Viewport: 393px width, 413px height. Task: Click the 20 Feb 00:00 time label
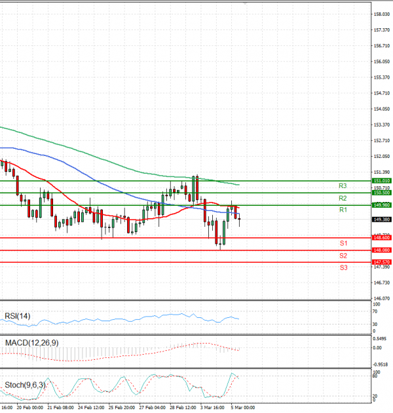29,408
